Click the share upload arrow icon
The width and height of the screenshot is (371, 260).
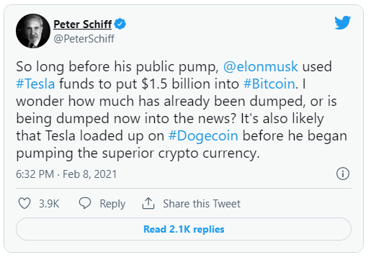pyautogui.click(x=148, y=203)
